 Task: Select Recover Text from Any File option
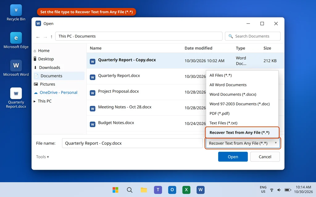242,132
